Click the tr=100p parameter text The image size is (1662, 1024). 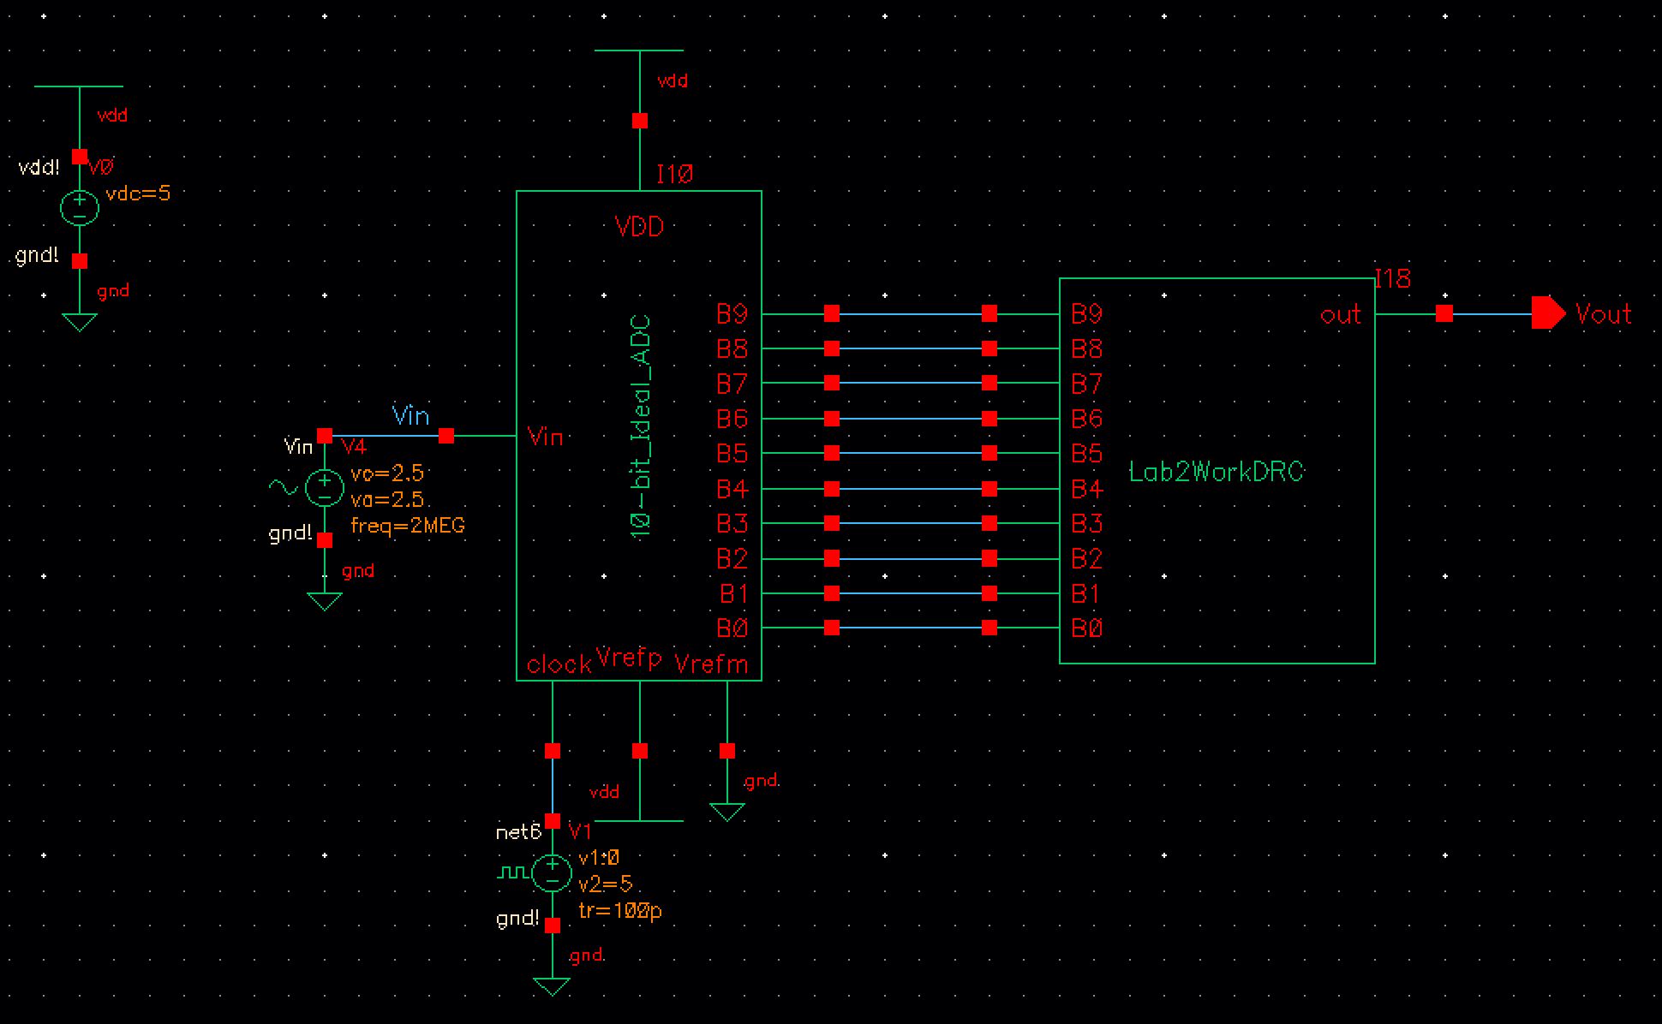(x=620, y=911)
